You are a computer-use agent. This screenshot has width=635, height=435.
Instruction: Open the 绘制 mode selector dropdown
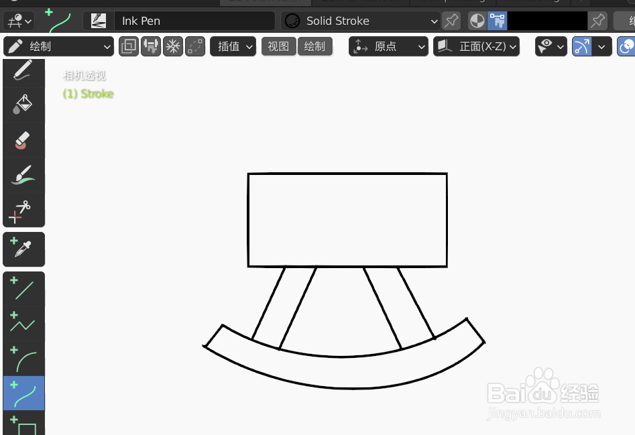coord(58,46)
